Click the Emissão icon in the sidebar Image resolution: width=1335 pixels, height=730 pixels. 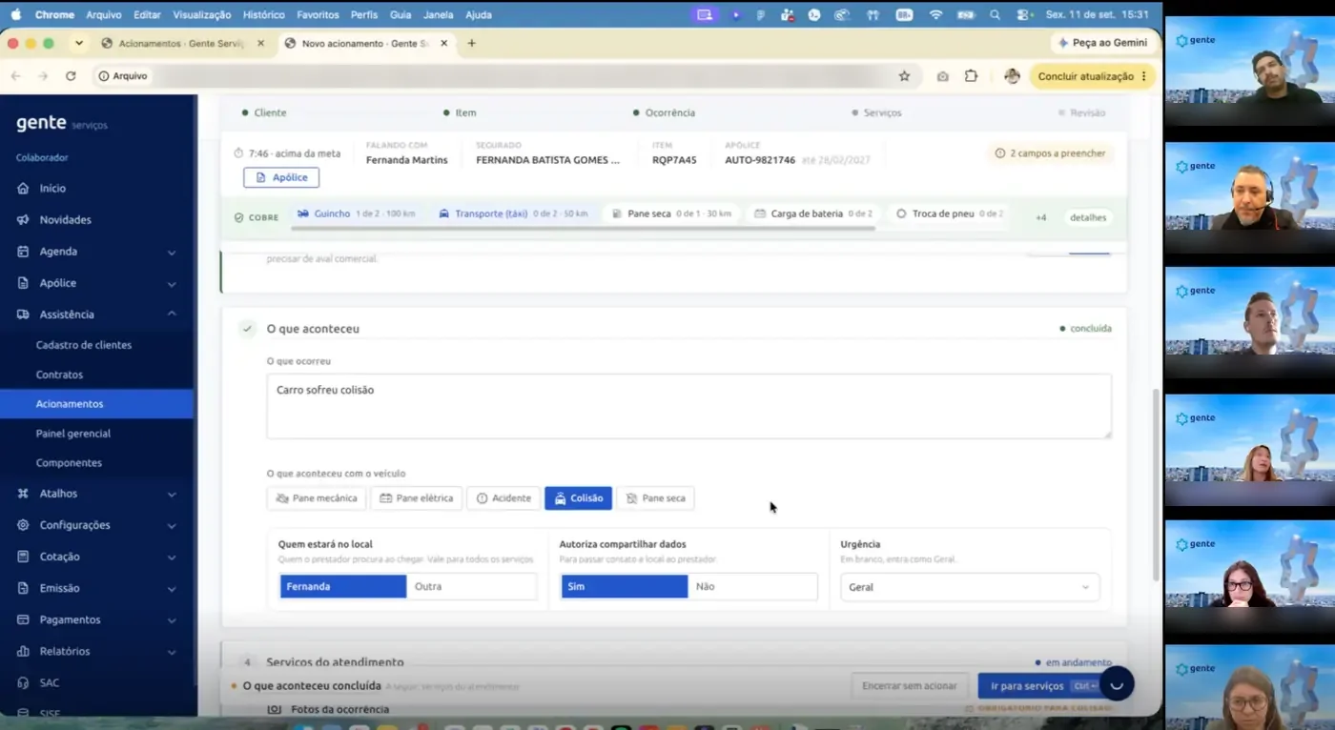pos(23,588)
